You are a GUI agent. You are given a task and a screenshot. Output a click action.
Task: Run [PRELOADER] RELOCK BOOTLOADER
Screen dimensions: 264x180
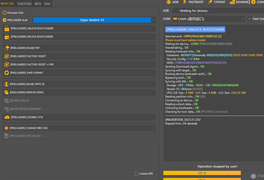tap(79, 37)
